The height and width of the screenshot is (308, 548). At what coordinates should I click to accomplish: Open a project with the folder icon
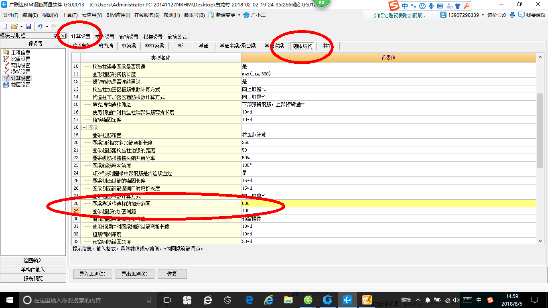[x=14, y=26]
